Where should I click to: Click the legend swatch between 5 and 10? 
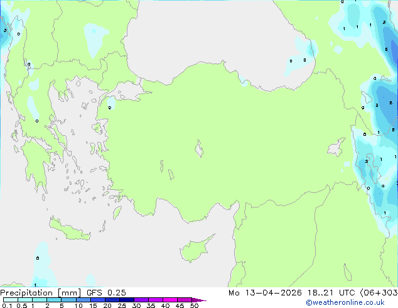68,300
